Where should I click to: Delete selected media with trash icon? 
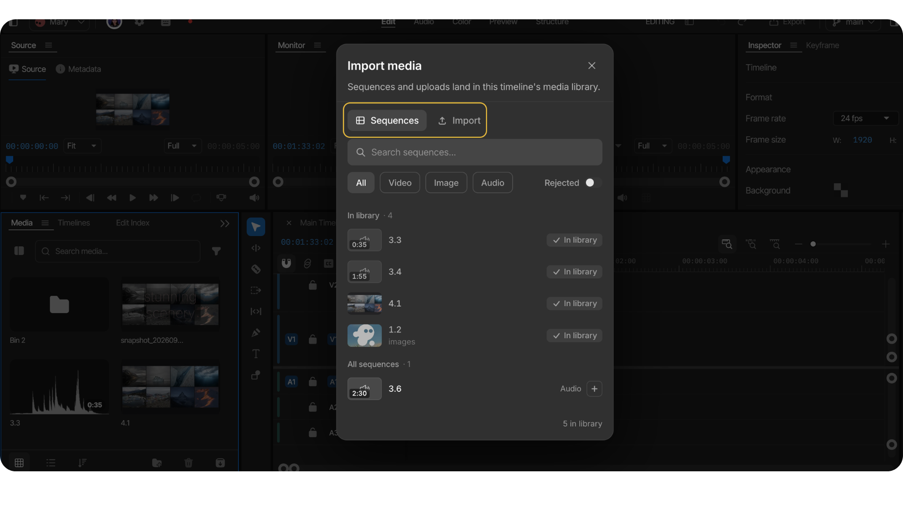tap(189, 463)
